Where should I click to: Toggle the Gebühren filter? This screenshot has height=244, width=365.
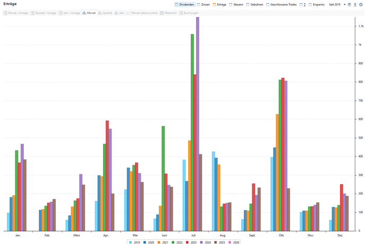pos(256,4)
